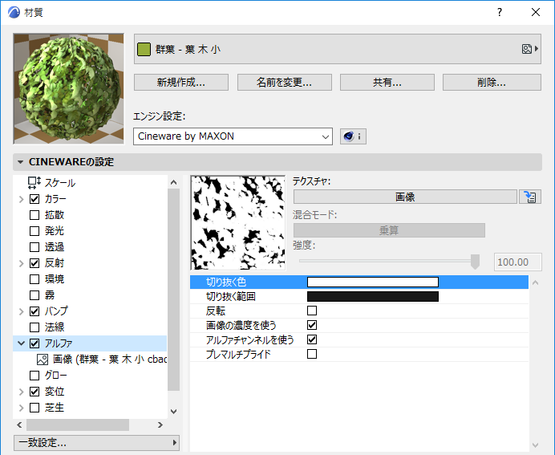Click the channel list scroll down arrow
This screenshot has width=555, height=455.
click(173, 412)
